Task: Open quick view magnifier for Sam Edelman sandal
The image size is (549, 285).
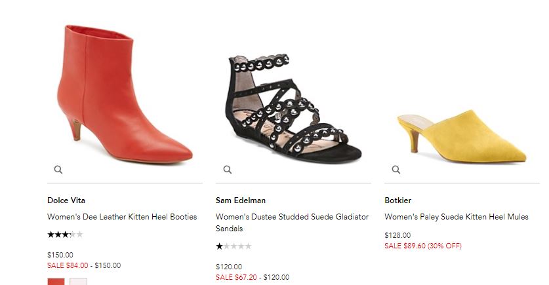Action: pyautogui.click(x=228, y=170)
